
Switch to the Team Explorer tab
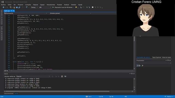157,57
